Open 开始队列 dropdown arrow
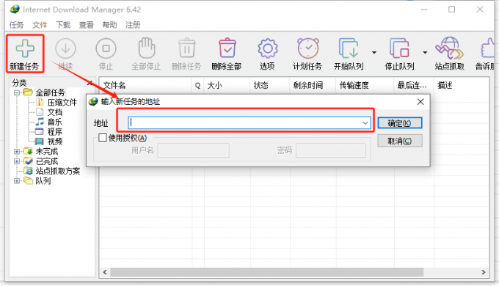The height and width of the screenshot is (286, 499). (x=374, y=53)
